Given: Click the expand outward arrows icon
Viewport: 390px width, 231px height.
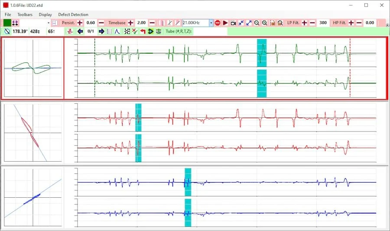Looking at the screenshot, I should pos(249,23).
